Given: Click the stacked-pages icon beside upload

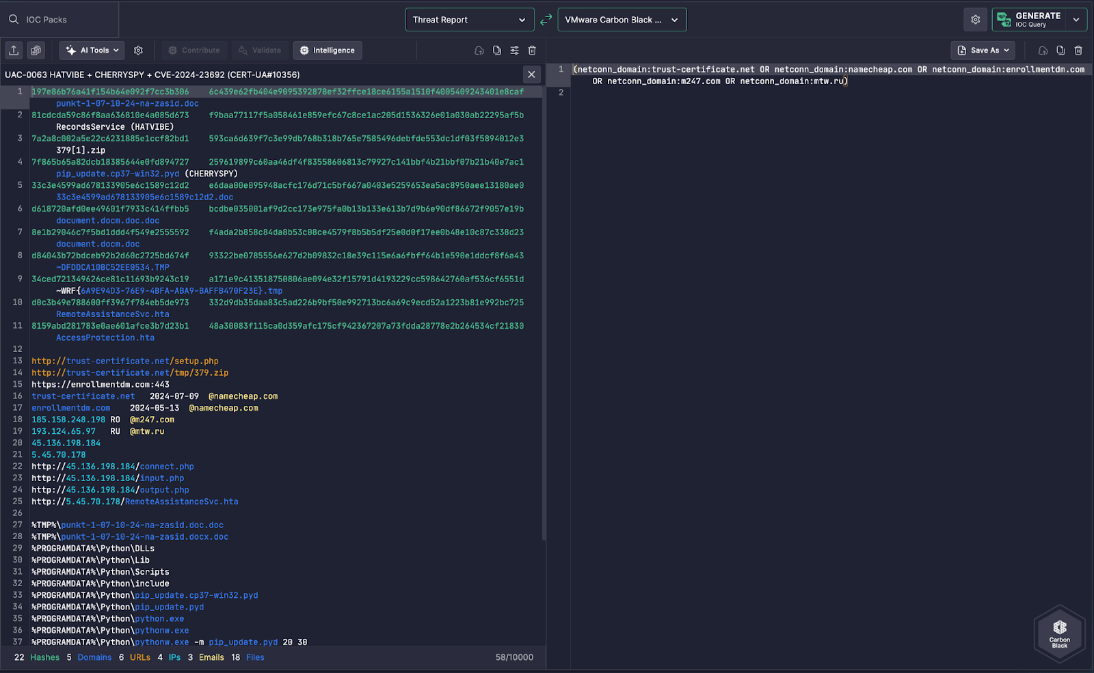Looking at the screenshot, I should pos(36,50).
